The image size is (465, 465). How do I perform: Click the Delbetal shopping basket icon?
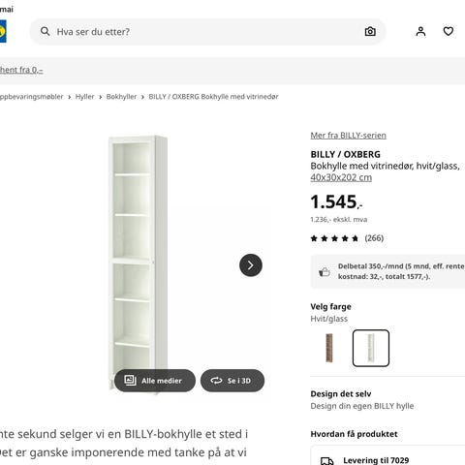tap(324, 272)
